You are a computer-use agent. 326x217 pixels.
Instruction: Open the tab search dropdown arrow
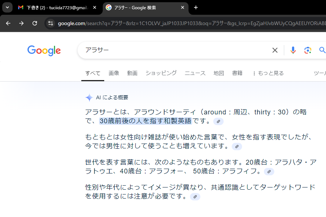pos(7,8)
